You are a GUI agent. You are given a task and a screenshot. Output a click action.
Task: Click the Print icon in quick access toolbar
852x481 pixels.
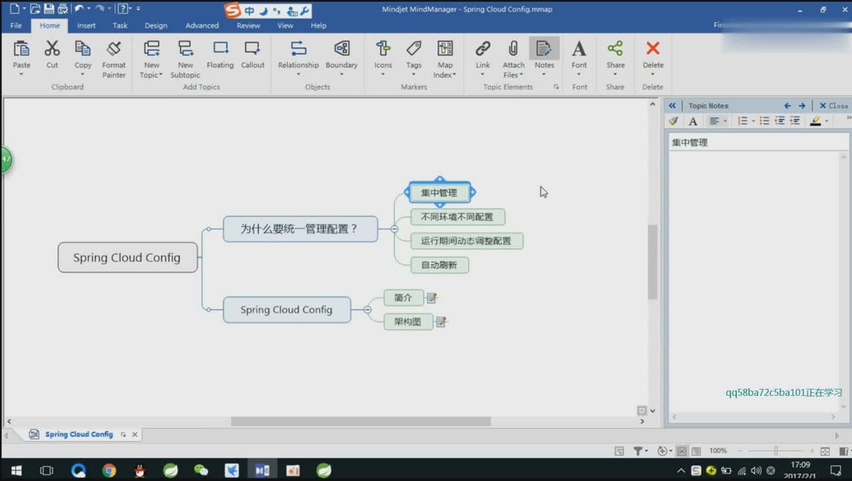click(x=62, y=9)
